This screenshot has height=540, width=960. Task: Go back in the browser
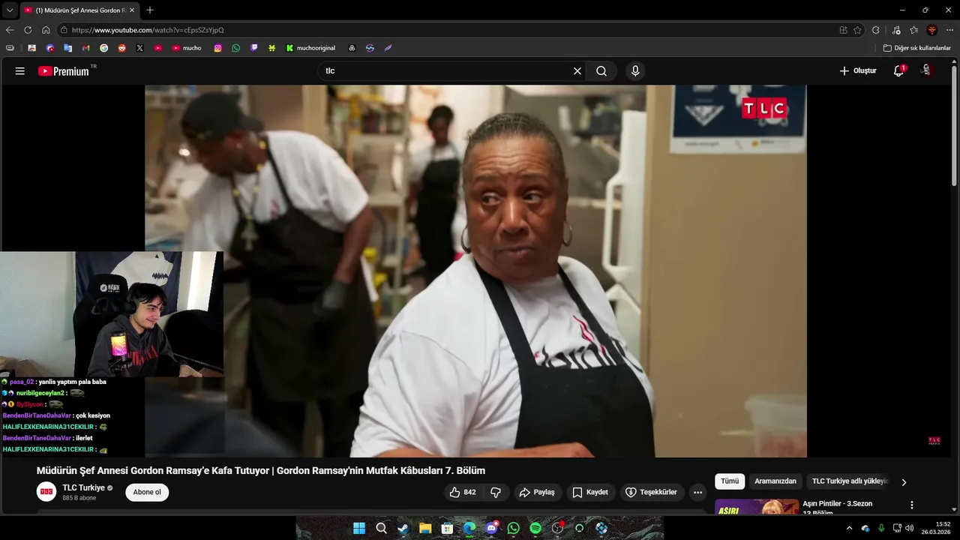click(x=10, y=30)
